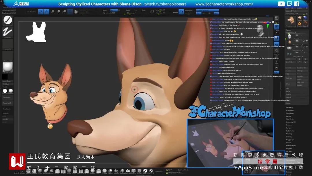Toggle BackfaceMask option
312x176 pixels.
point(183,170)
